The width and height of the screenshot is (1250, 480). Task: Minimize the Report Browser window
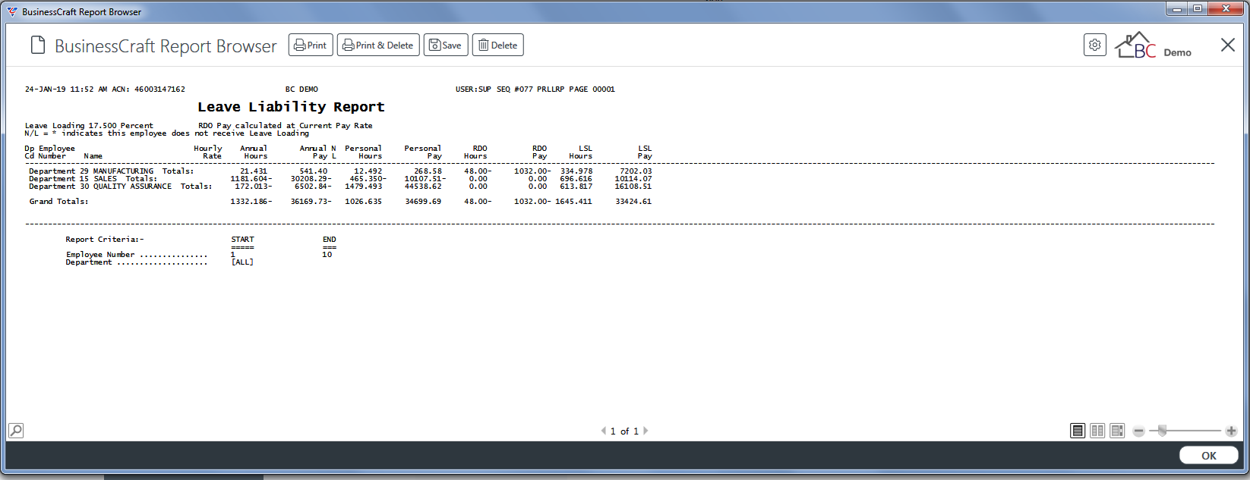(1177, 9)
